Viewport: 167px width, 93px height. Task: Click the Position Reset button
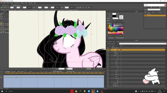tap(29, 7)
